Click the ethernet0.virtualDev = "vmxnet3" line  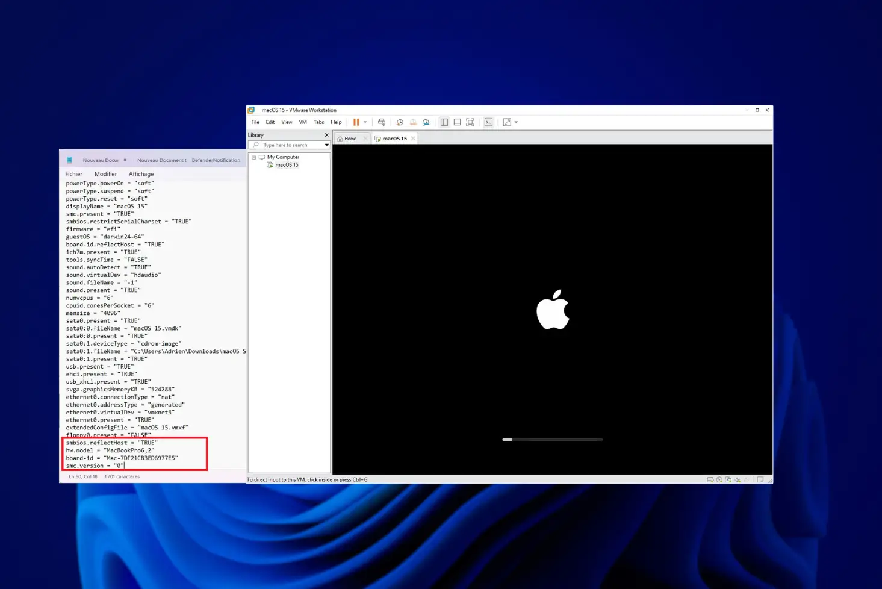tap(120, 412)
